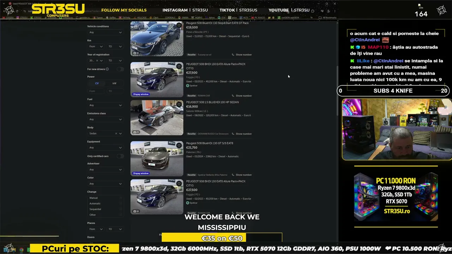
Task: Open Equipment dropdown
Action: [x=105, y=147]
